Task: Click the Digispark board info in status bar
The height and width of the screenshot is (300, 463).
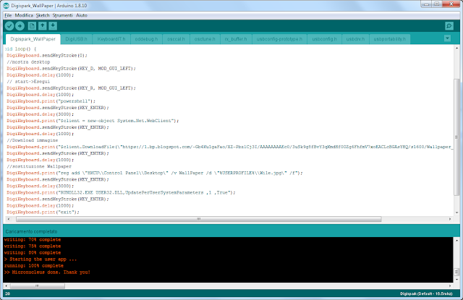Action: pyautogui.click(x=426, y=293)
